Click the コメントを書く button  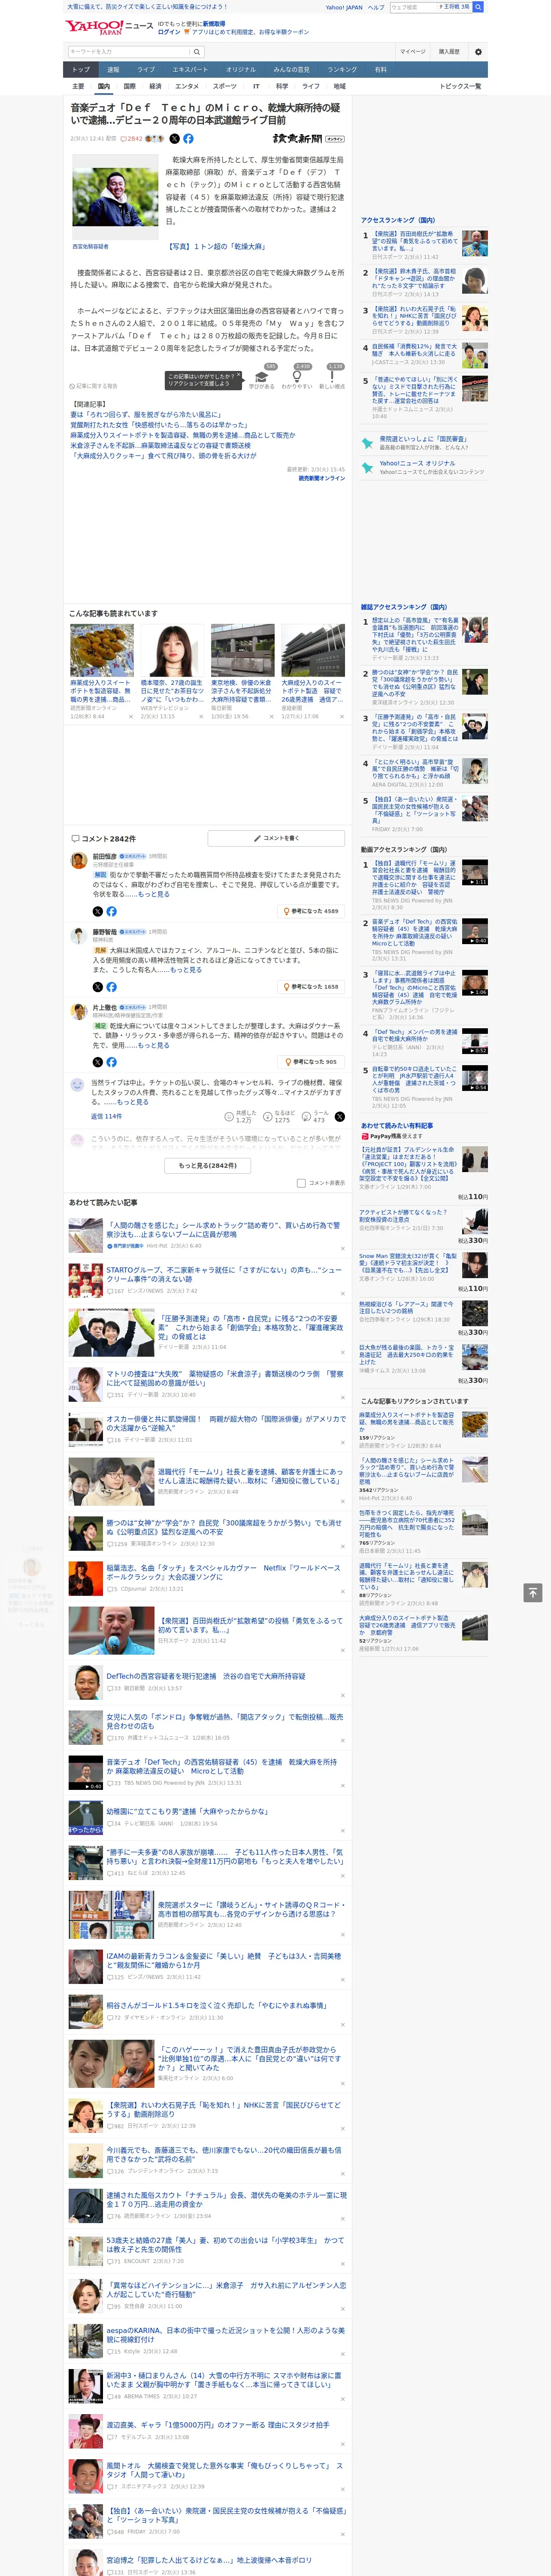point(276,838)
